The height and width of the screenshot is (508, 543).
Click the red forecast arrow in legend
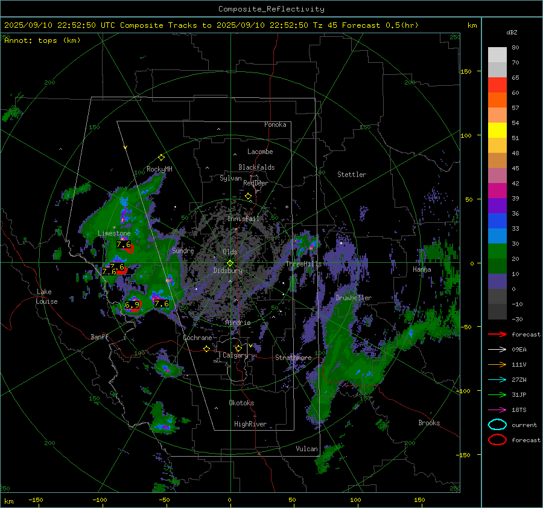click(x=497, y=334)
